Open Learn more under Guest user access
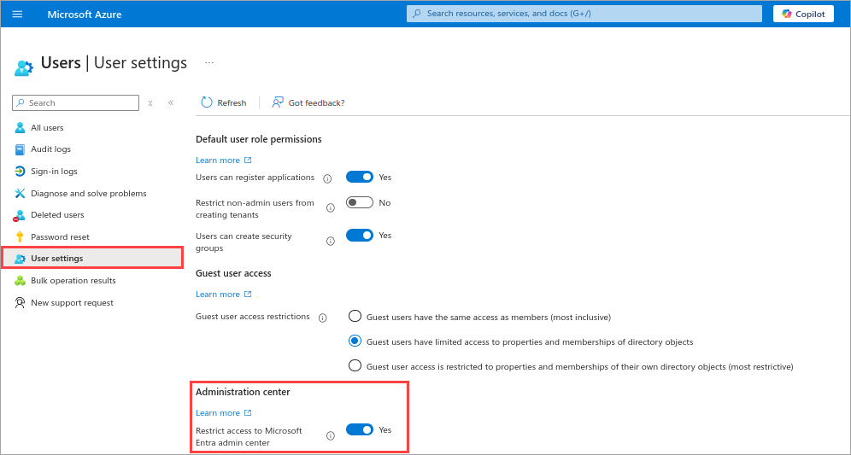 point(224,294)
